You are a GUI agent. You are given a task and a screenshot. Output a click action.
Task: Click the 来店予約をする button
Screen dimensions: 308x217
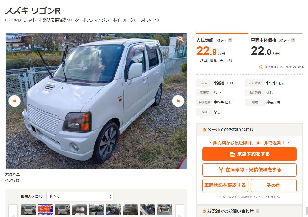[249, 154]
